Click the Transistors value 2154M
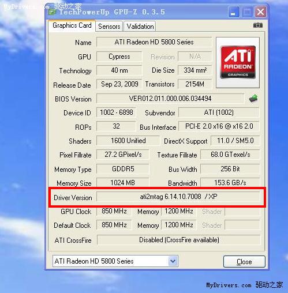Viewport: 288px width, 293px height. pyautogui.click(x=195, y=84)
